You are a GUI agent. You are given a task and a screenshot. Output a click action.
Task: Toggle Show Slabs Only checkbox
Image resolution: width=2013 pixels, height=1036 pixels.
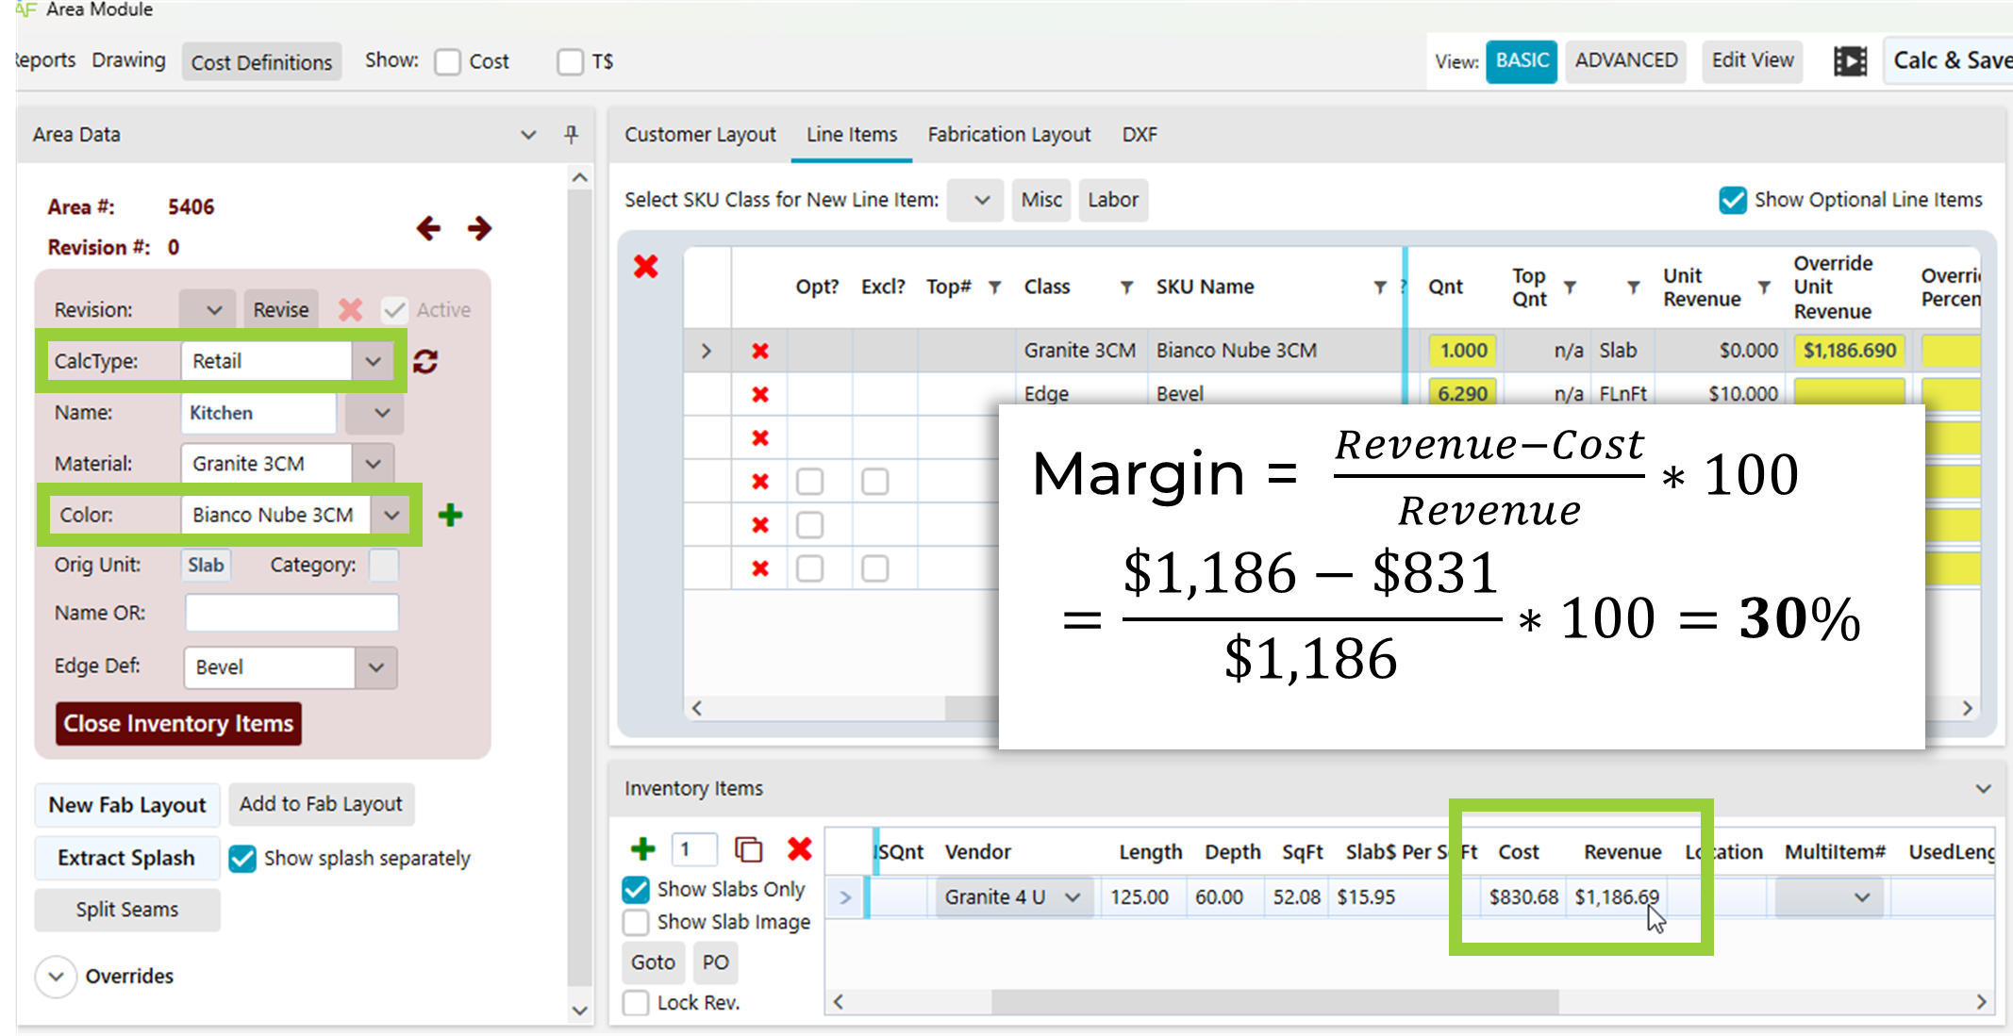636,889
